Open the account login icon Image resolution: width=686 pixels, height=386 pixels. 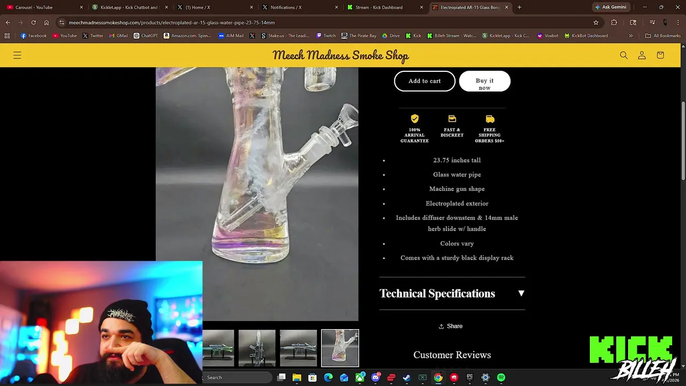pyautogui.click(x=642, y=55)
